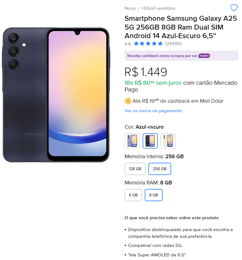Select the light blue color swatch
242x260 pixels.
coord(132,141)
